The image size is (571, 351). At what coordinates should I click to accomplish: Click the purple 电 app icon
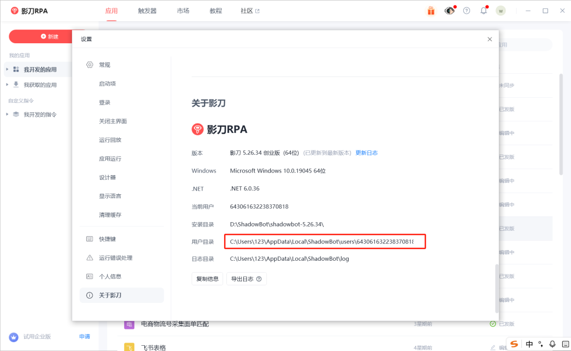(x=130, y=324)
